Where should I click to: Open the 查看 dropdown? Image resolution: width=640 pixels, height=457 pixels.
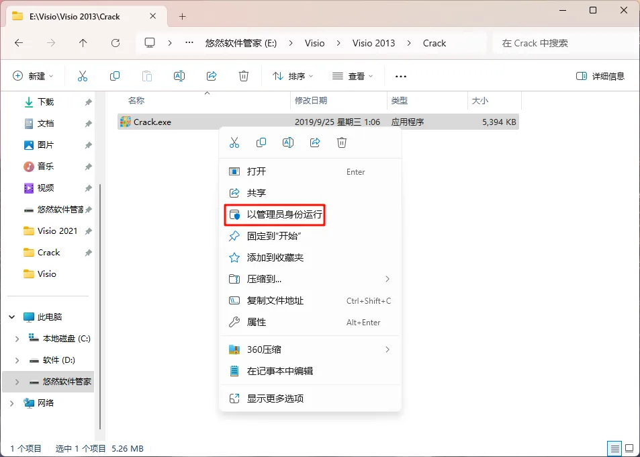(353, 76)
